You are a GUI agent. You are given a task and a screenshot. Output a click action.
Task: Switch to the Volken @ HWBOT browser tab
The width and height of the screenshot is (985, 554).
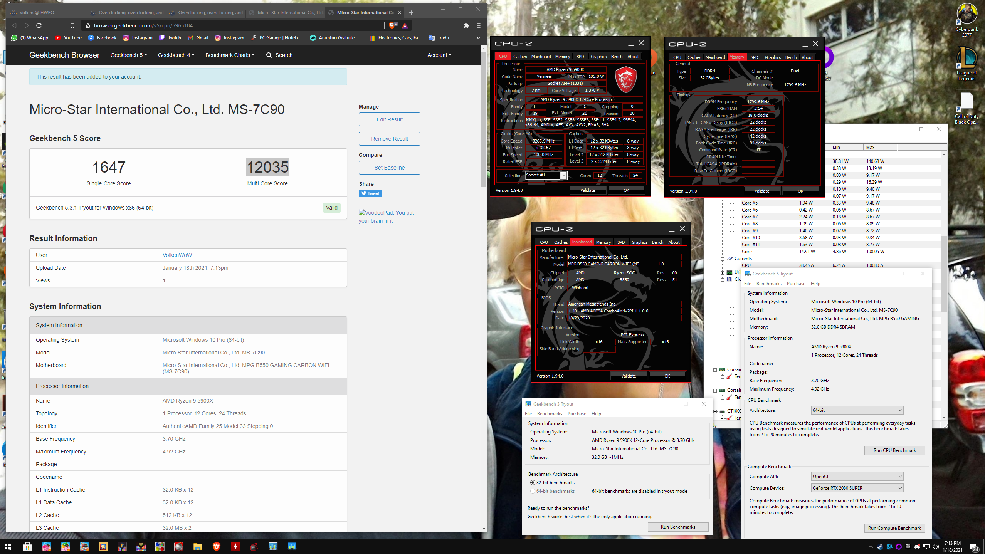[x=46, y=13]
